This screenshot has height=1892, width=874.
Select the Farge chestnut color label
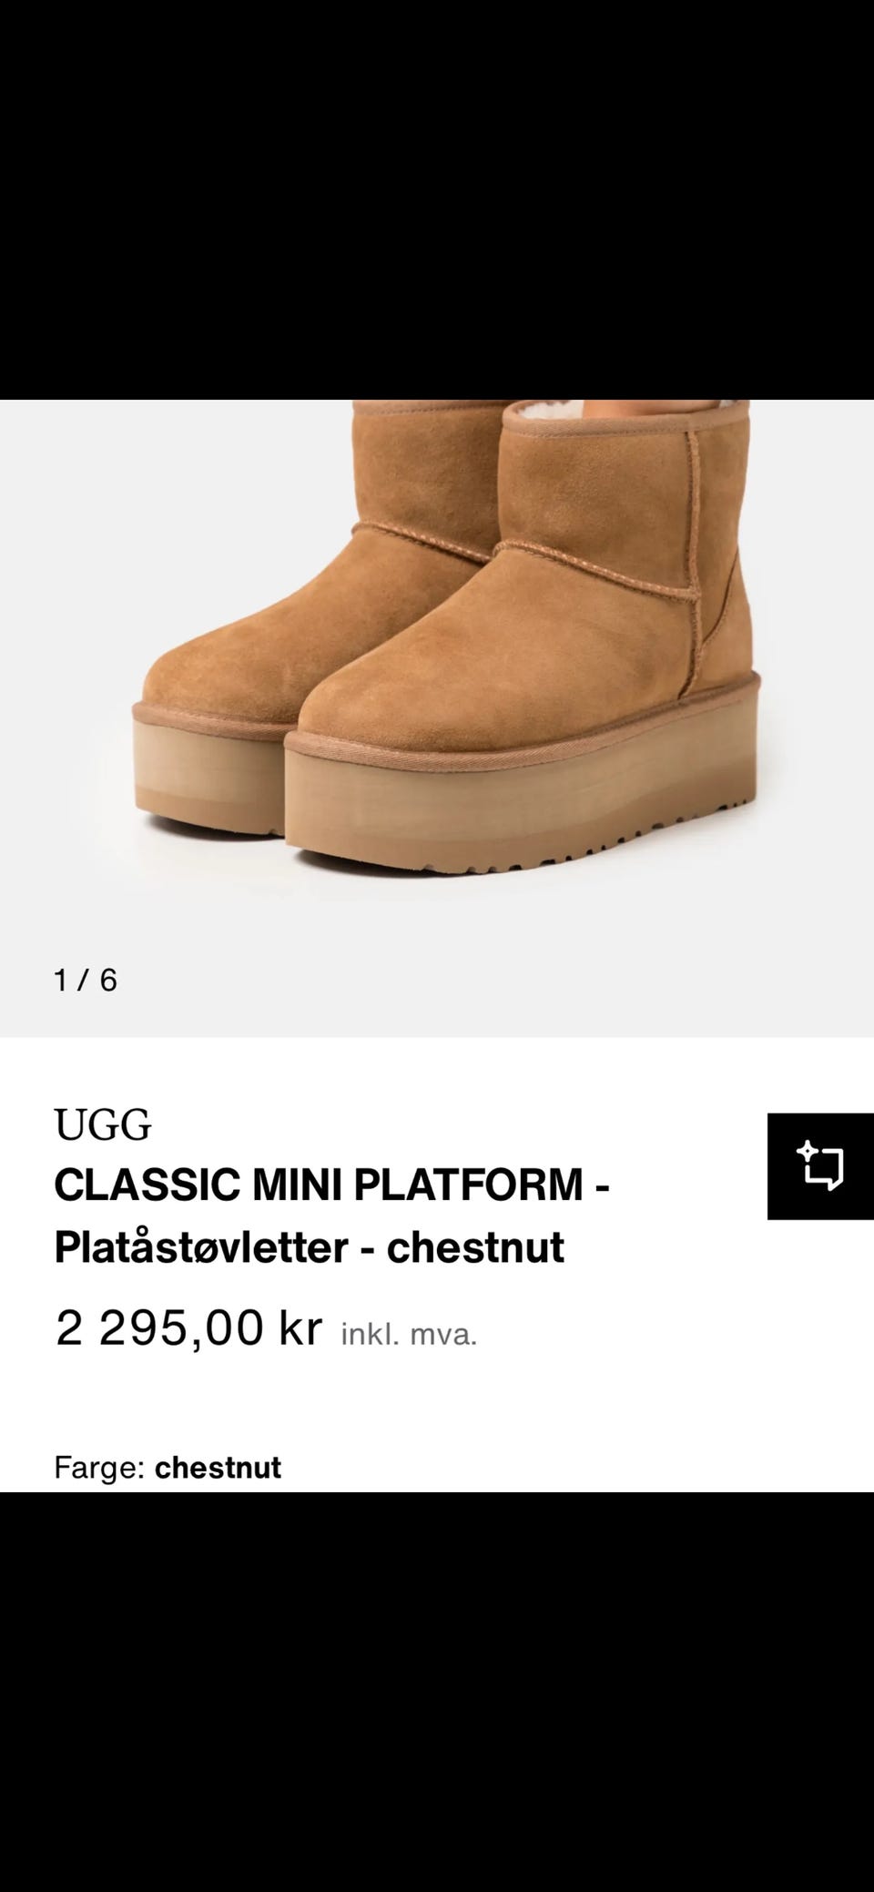pos(168,1467)
